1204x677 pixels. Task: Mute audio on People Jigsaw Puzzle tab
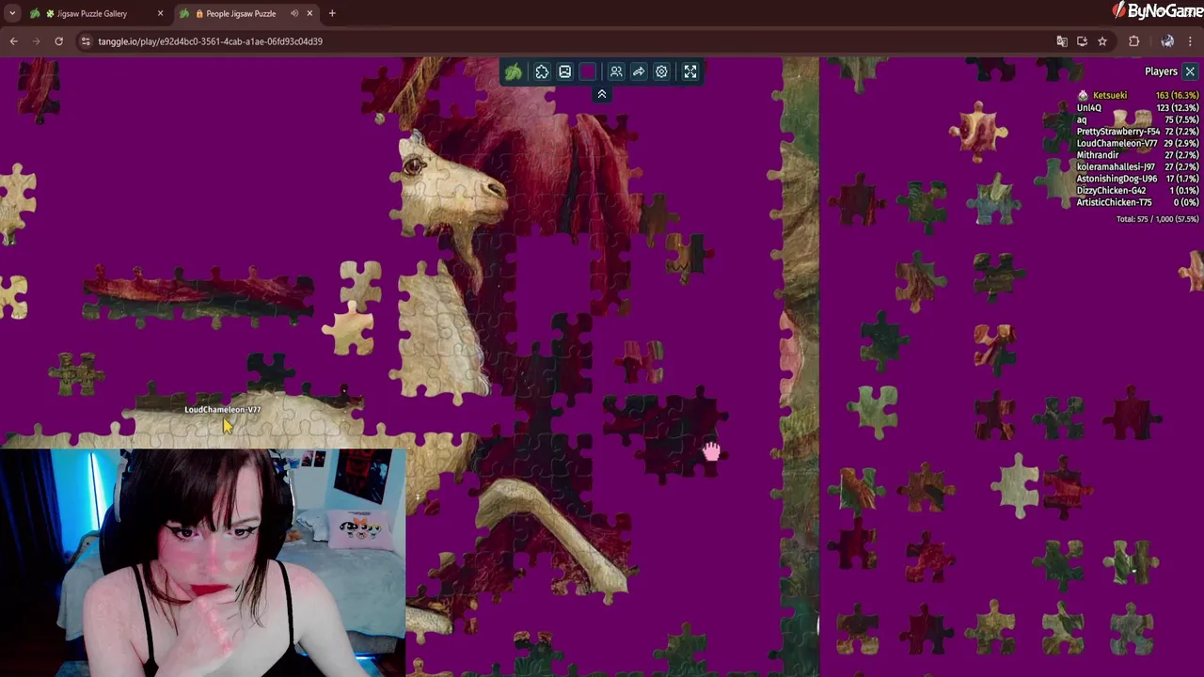(x=294, y=13)
